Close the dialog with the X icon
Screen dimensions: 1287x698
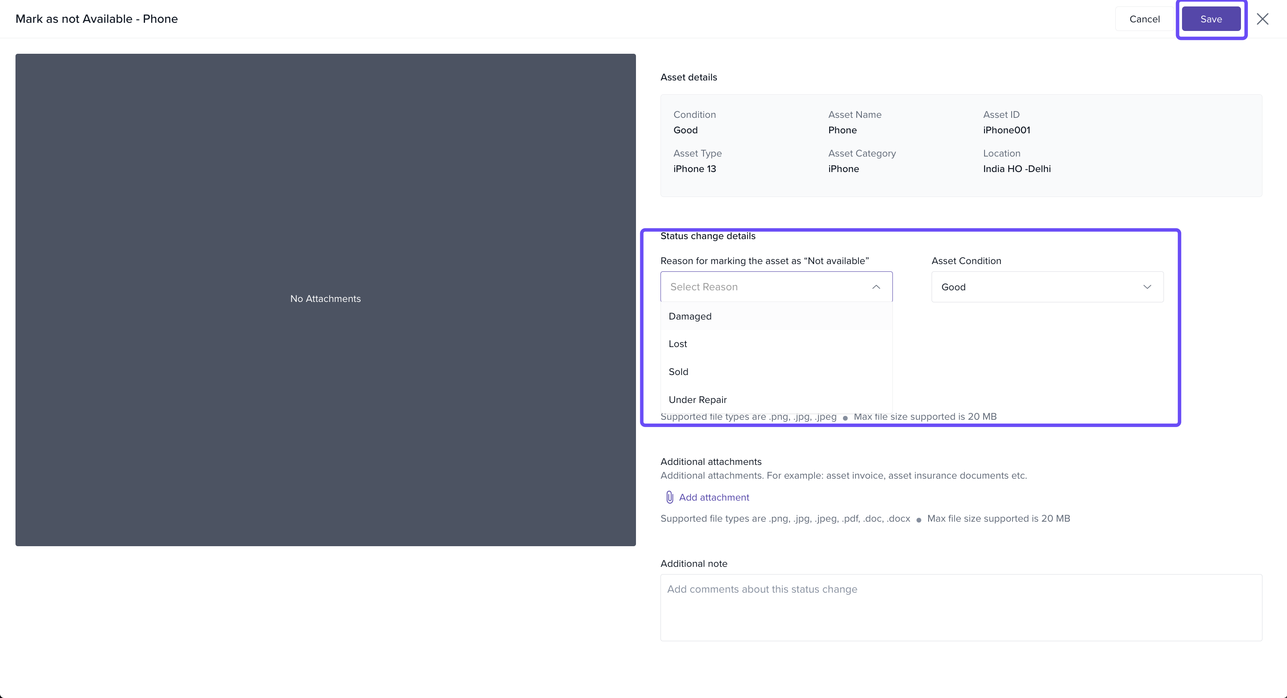pyautogui.click(x=1262, y=19)
